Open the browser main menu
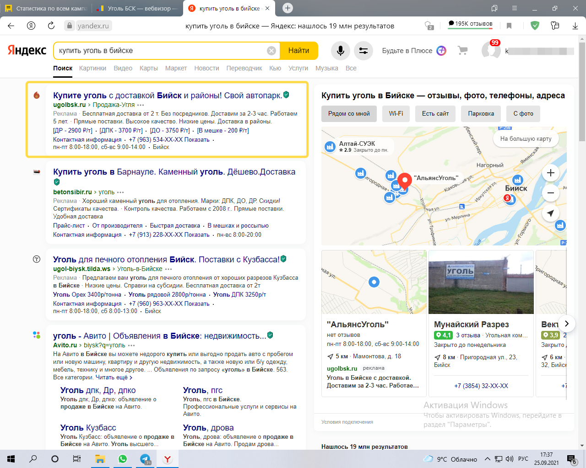Screen dimensions: 586x468 (x=515, y=8)
